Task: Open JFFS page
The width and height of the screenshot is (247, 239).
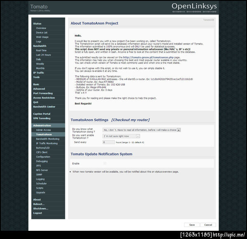Action: (38, 166)
